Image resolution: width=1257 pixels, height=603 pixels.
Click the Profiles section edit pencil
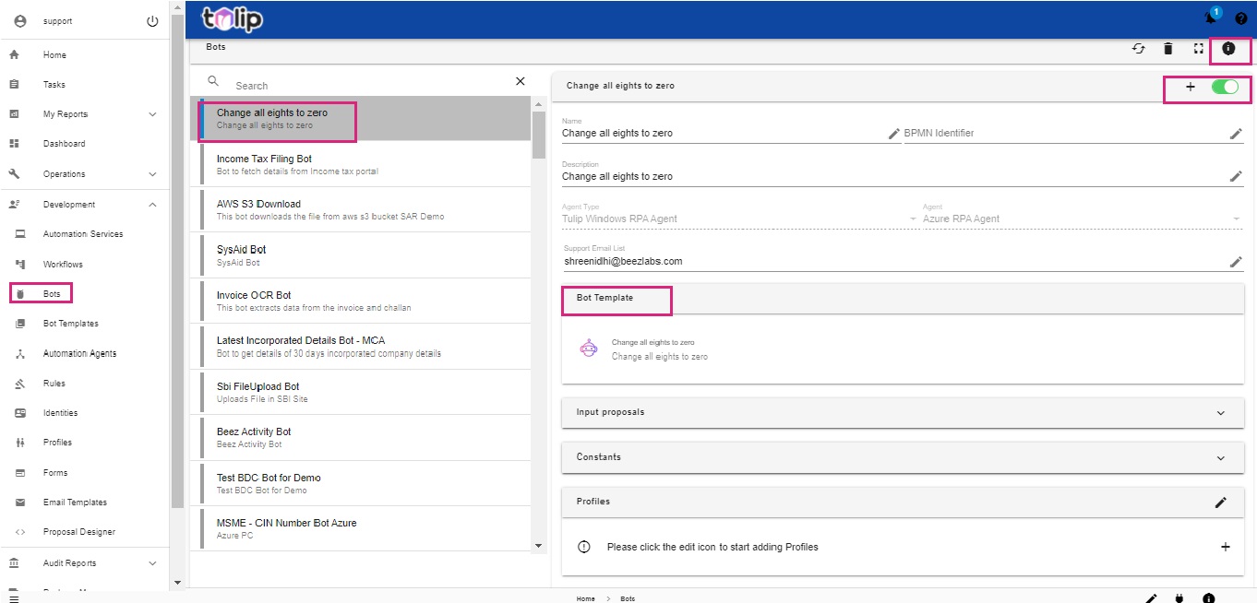click(1221, 502)
